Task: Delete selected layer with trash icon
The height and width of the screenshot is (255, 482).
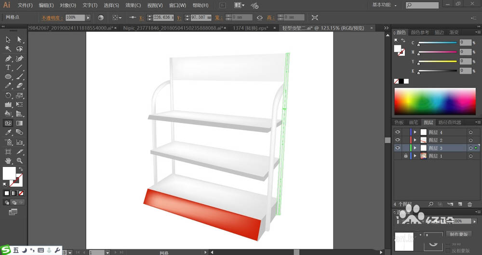Action: tap(469, 204)
